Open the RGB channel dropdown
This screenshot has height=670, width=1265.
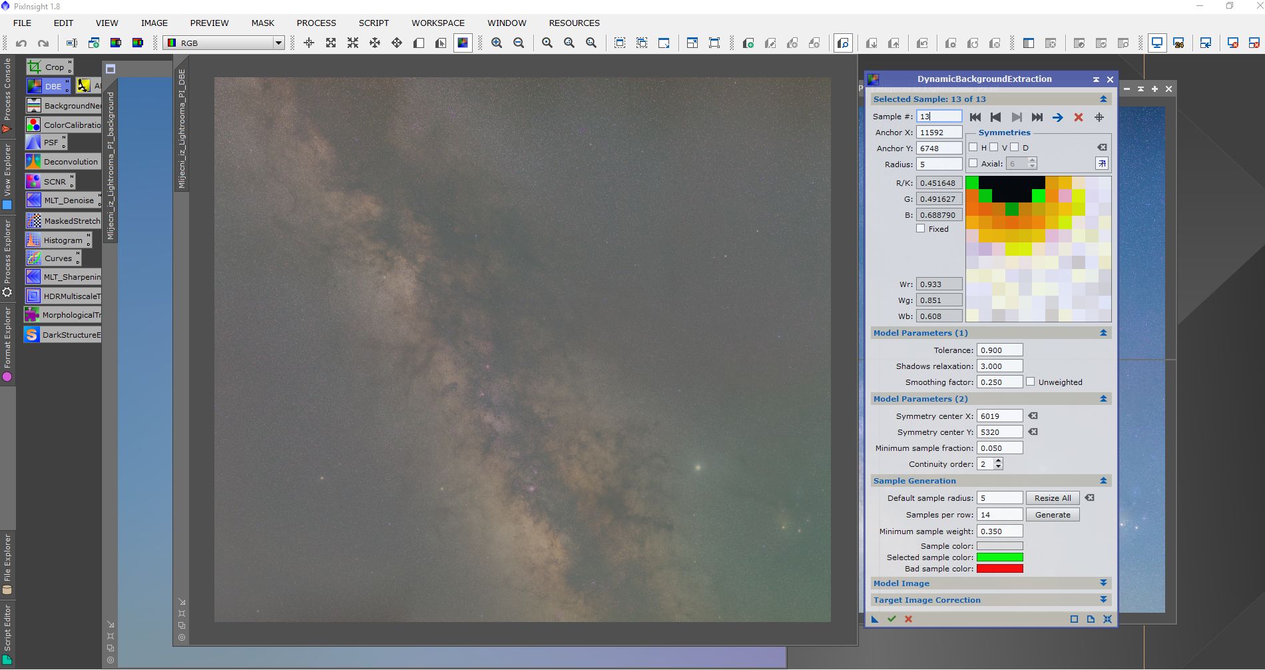(224, 43)
